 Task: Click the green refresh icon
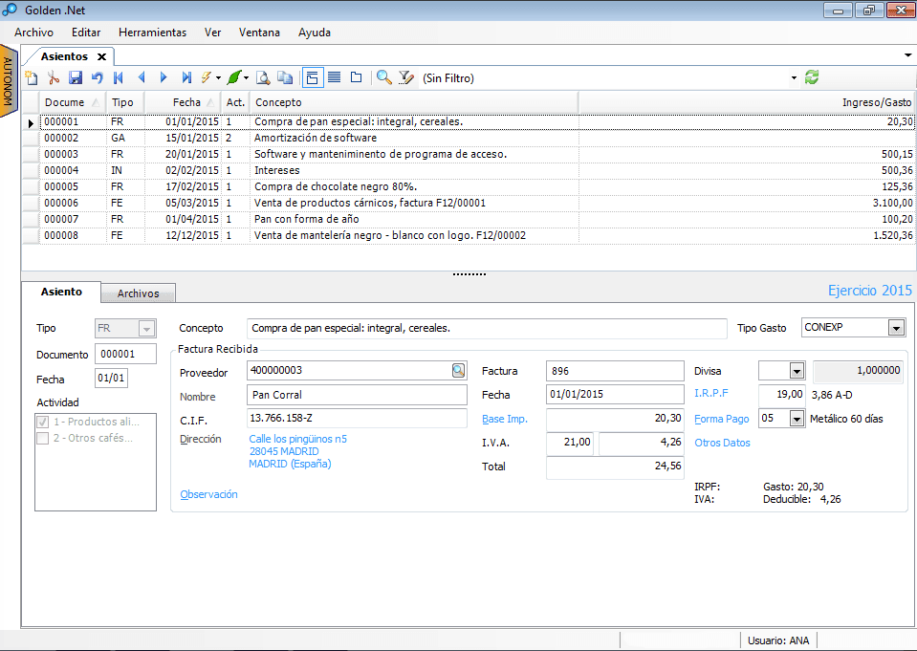[x=812, y=77]
